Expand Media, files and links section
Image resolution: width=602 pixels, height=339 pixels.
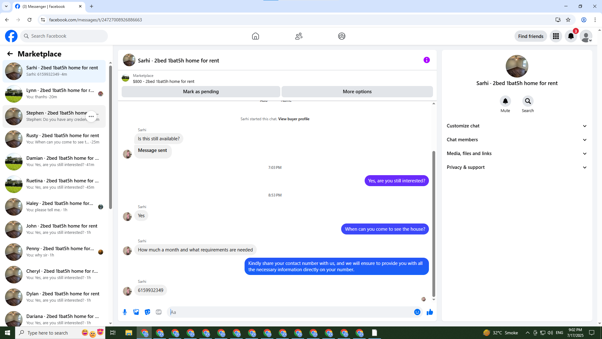point(517,153)
